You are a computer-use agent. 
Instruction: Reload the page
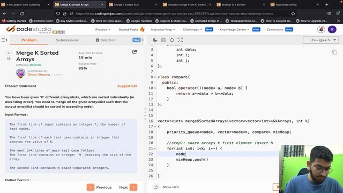pyautogui.click(x=22, y=13)
